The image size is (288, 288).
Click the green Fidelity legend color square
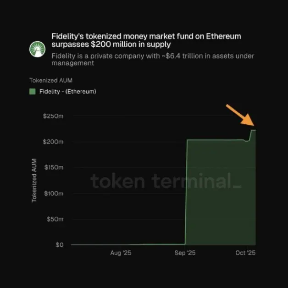tap(32, 91)
